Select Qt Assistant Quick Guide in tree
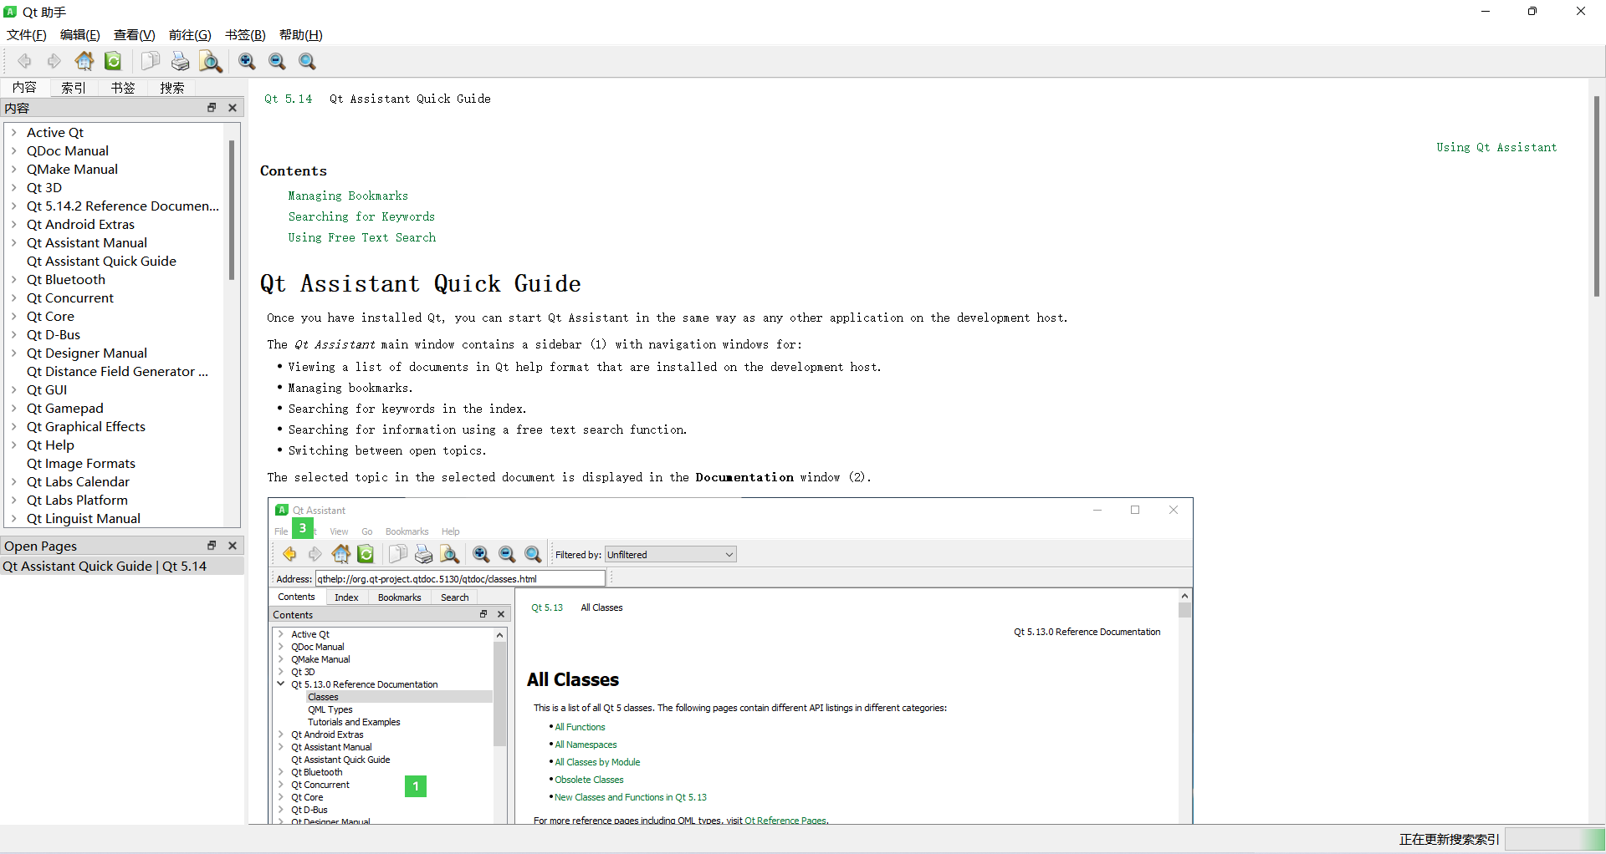 click(101, 261)
